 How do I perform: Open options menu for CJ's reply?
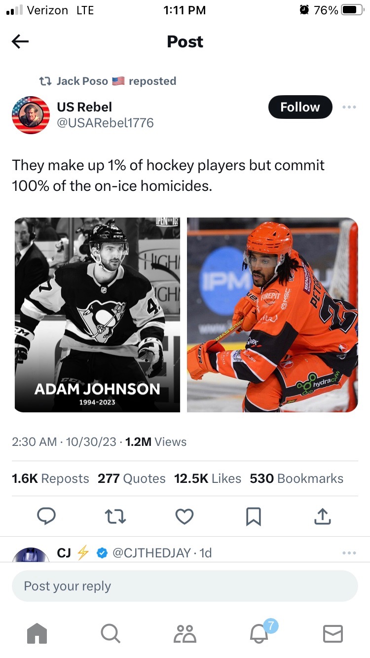pos(349,553)
